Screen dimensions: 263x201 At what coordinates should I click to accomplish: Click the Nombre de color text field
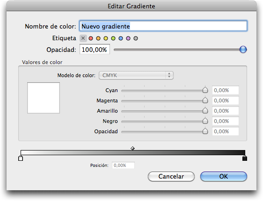163,26
